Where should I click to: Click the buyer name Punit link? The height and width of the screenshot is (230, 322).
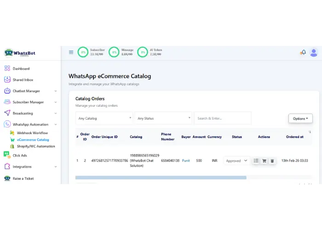tap(186, 161)
